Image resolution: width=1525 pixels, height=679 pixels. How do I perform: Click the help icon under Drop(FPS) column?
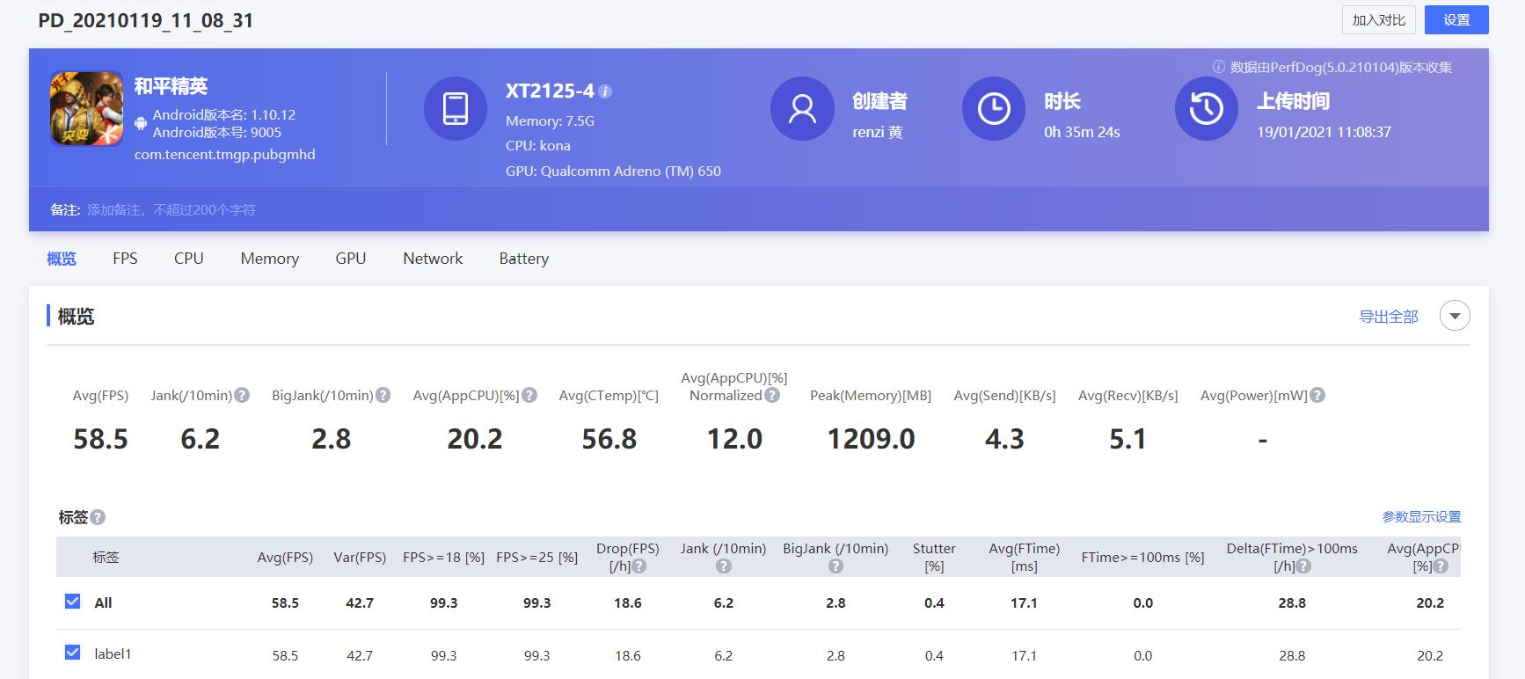[x=639, y=566]
